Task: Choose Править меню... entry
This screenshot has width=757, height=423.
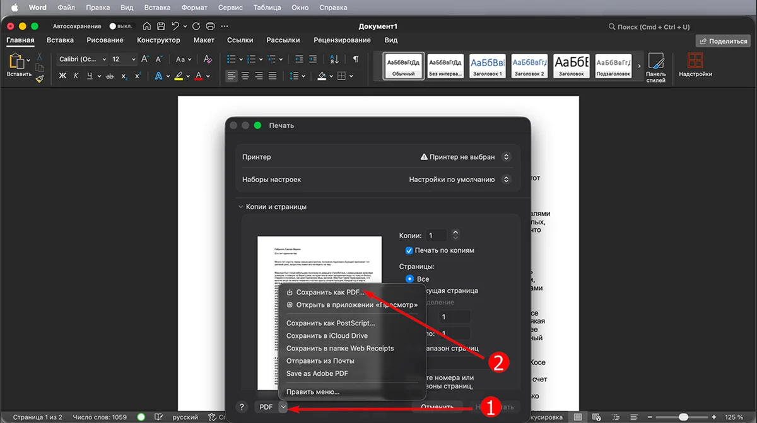Action: (313, 391)
